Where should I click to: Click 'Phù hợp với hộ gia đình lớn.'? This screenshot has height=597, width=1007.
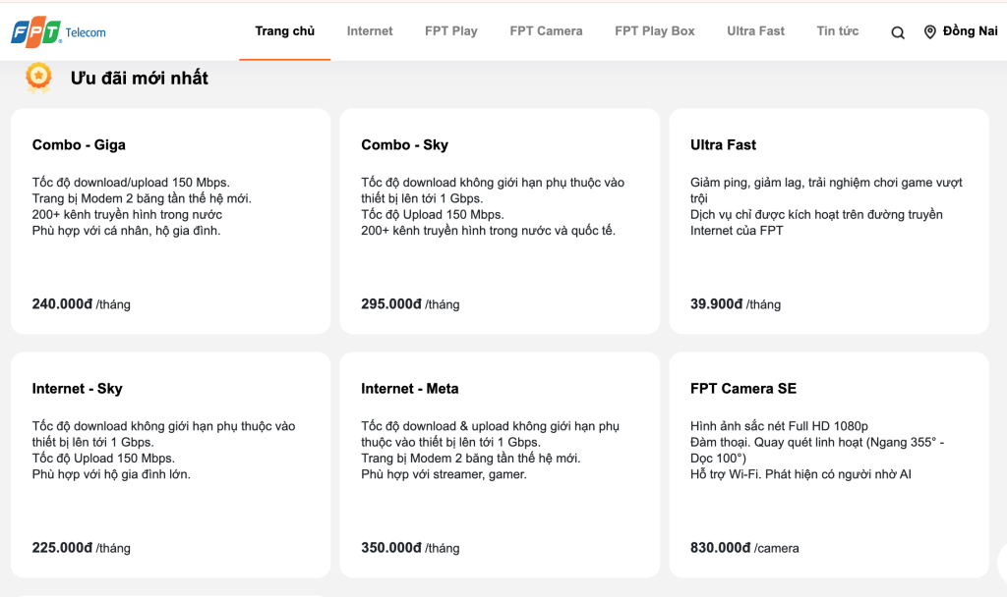[111, 474]
